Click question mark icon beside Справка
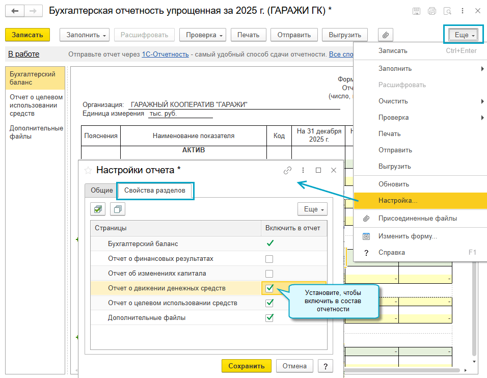Screen dimensions: 487x378 point(366,253)
